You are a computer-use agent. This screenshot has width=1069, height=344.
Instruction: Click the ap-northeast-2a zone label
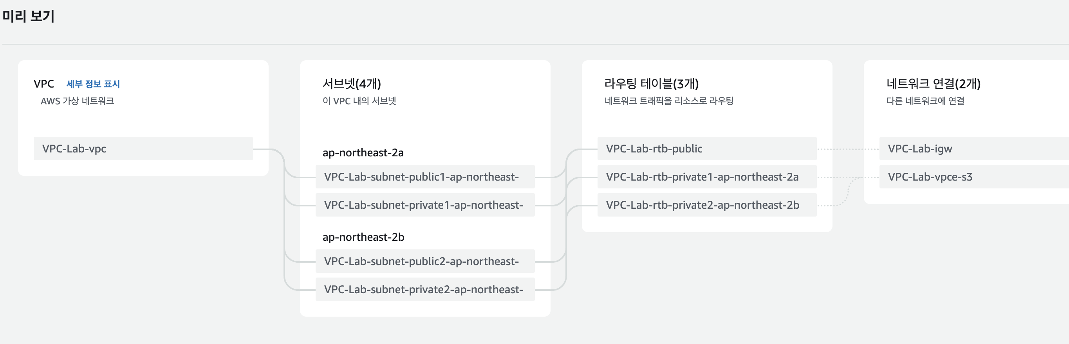tap(363, 153)
